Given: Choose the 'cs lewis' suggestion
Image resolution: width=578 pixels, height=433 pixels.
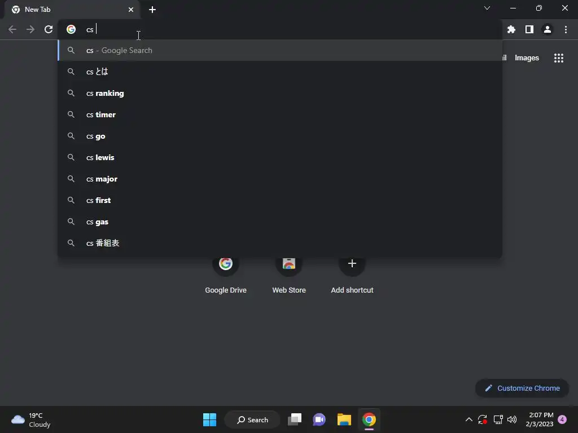Looking at the screenshot, I should [x=280, y=158].
